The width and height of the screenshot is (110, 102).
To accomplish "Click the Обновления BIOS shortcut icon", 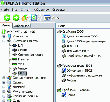I will click(x=64, y=70).
